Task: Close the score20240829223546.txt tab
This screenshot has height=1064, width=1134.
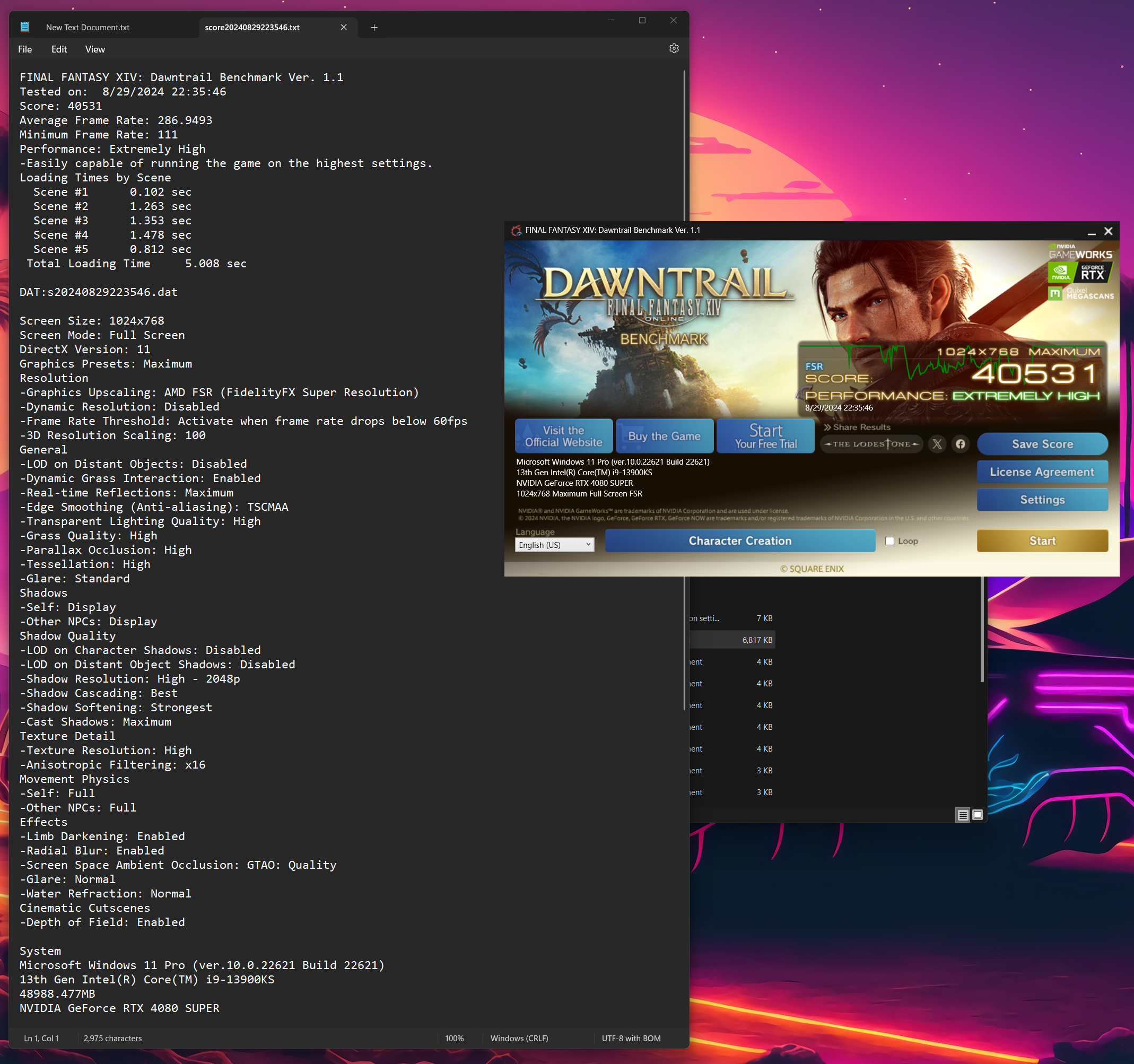Action: [x=343, y=28]
